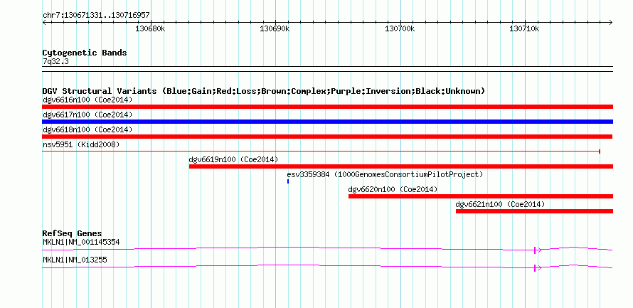Click the 130690k ruler tick label
Image resolution: width=633 pixels, height=308 pixels.
point(275,29)
